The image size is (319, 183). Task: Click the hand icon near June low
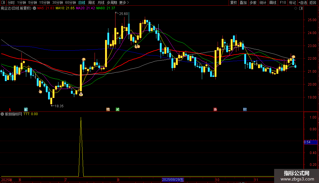tap(40, 91)
